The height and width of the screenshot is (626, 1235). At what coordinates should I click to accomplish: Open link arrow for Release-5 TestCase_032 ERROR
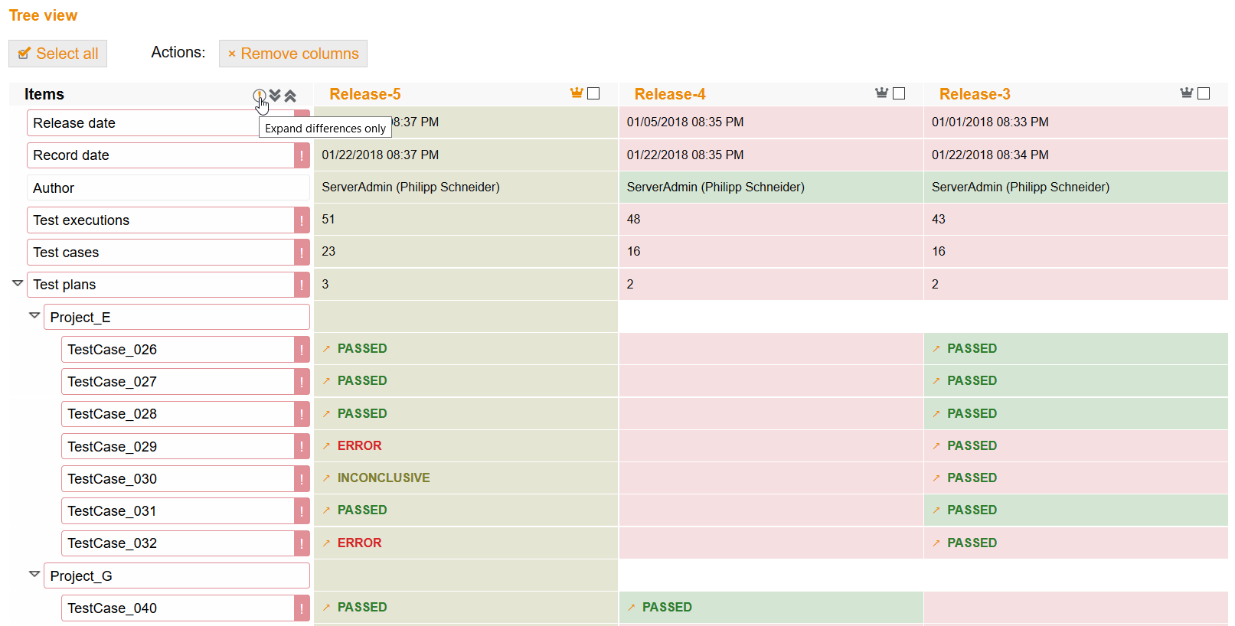[x=326, y=543]
